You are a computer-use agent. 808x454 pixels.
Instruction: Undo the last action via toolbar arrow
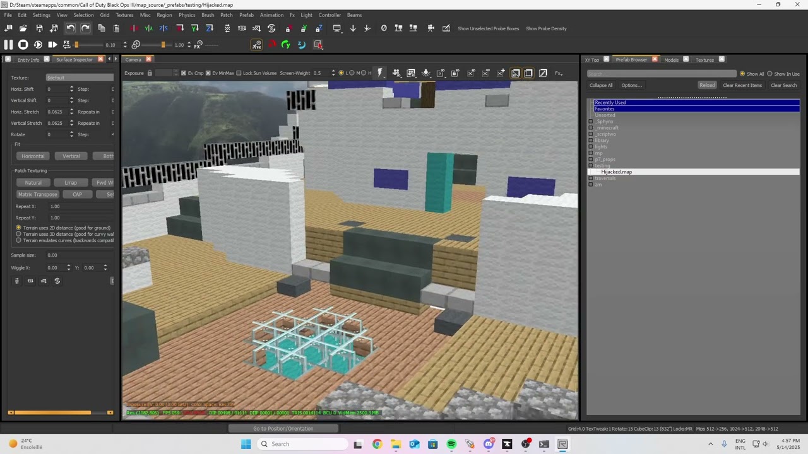[70, 28]
